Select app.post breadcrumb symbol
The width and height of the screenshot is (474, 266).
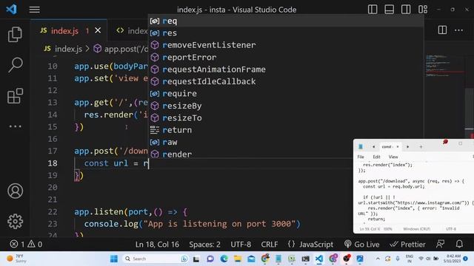(x=121, y=49)
